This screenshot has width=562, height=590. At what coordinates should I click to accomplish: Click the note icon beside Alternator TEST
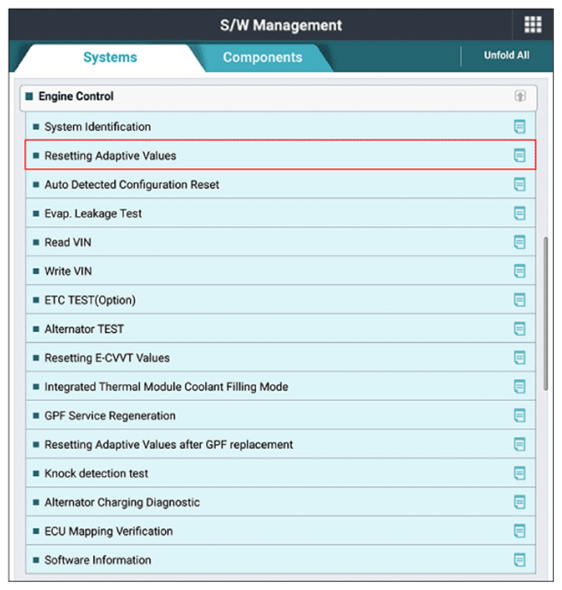pyautogui.click(x=520, y=329)
